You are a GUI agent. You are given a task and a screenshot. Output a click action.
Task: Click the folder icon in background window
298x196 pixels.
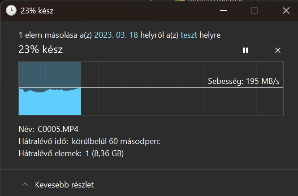pyautogui.click(x=180, y=1)
